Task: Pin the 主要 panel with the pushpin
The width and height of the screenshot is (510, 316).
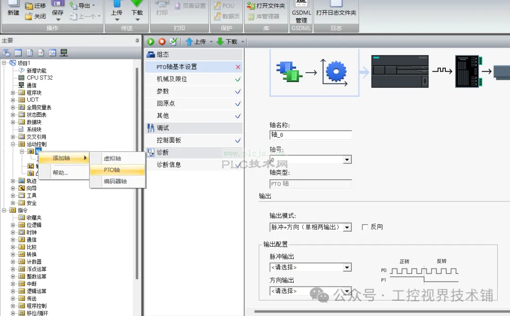Action: [x=137, y=41]
